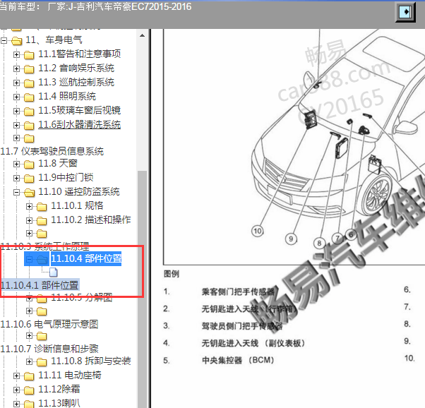This screenshot has width=425, height=408.
Task: Click document page icon under 11.10.4 部件位置
Action: (x=54, y=272)
